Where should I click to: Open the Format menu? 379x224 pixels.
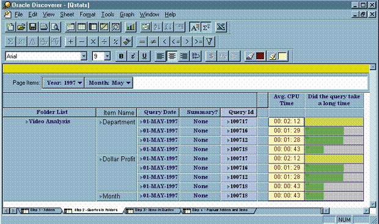click(x=87, y=15)
